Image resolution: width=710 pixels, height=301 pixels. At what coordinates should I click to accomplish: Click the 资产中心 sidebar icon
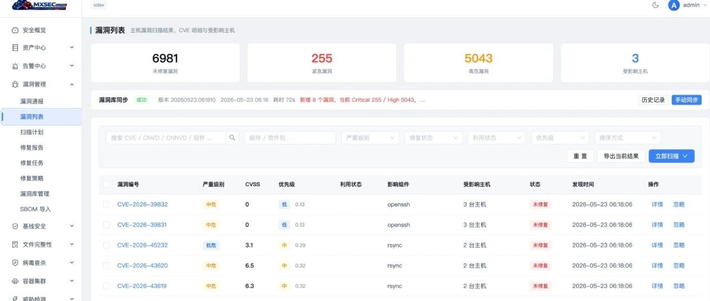pos(15,48)
